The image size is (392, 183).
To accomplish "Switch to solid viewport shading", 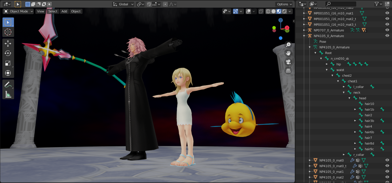I will click(274, 11).
